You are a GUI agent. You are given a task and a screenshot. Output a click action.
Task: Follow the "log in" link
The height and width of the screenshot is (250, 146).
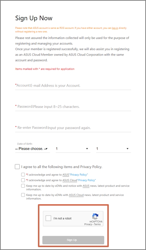pyautogui.click(x=115, y=28)
